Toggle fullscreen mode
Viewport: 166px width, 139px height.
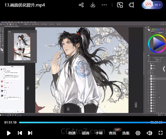[160, 133]
